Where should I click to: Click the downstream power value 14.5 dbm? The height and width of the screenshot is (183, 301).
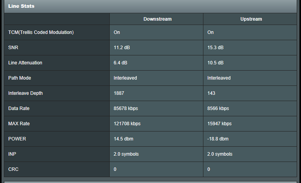(123, 139)
